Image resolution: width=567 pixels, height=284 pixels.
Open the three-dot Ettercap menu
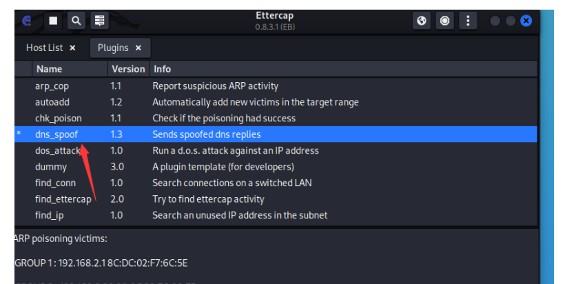pyautogui.click(x=467, y=21)
